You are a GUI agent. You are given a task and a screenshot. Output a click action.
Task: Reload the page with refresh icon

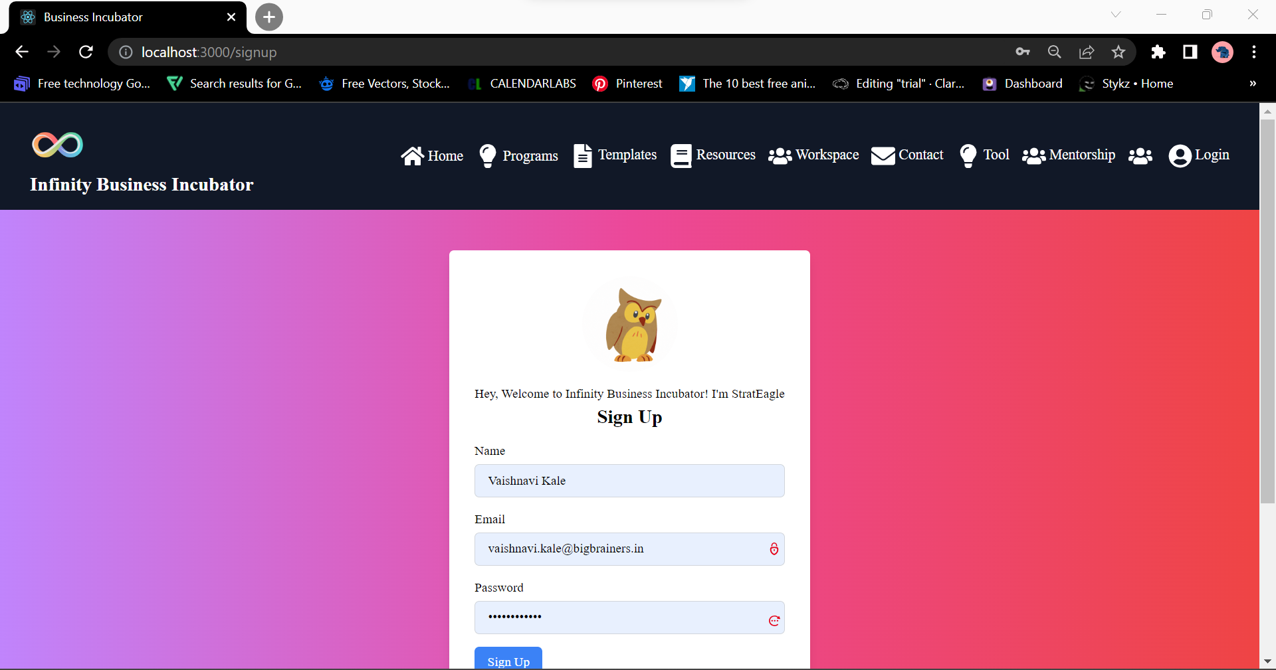pos(86,52)
